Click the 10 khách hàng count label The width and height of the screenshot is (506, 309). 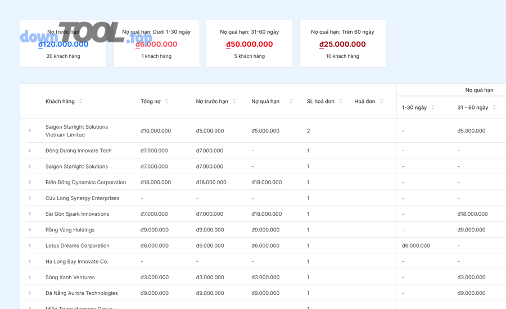342,56
